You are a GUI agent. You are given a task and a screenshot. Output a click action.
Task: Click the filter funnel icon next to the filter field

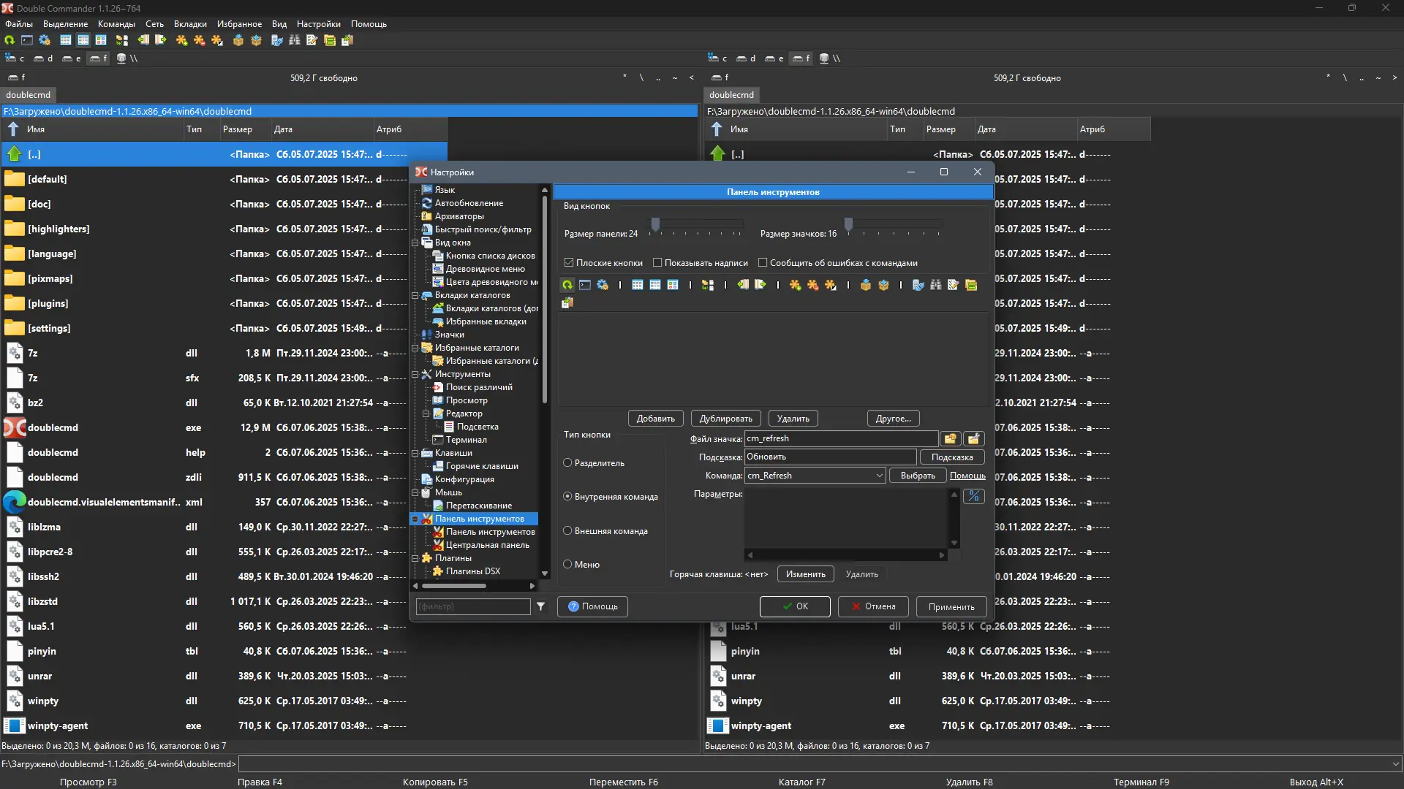(541, 606)
